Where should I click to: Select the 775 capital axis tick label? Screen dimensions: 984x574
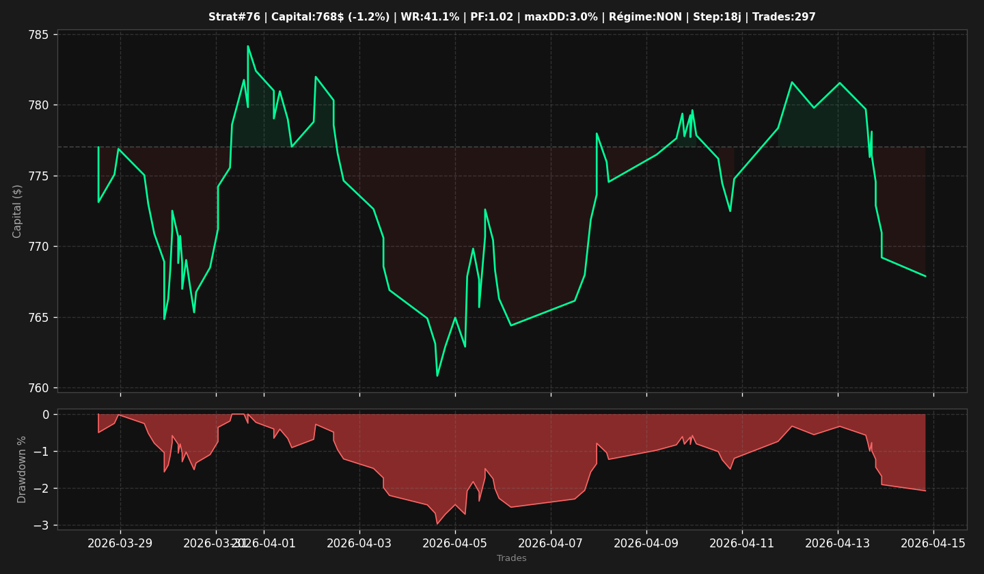point(38,176)
